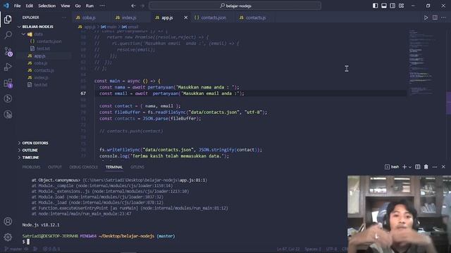
Task: Open the Accounts icon in activity bar
Action: tap(8, 221)
